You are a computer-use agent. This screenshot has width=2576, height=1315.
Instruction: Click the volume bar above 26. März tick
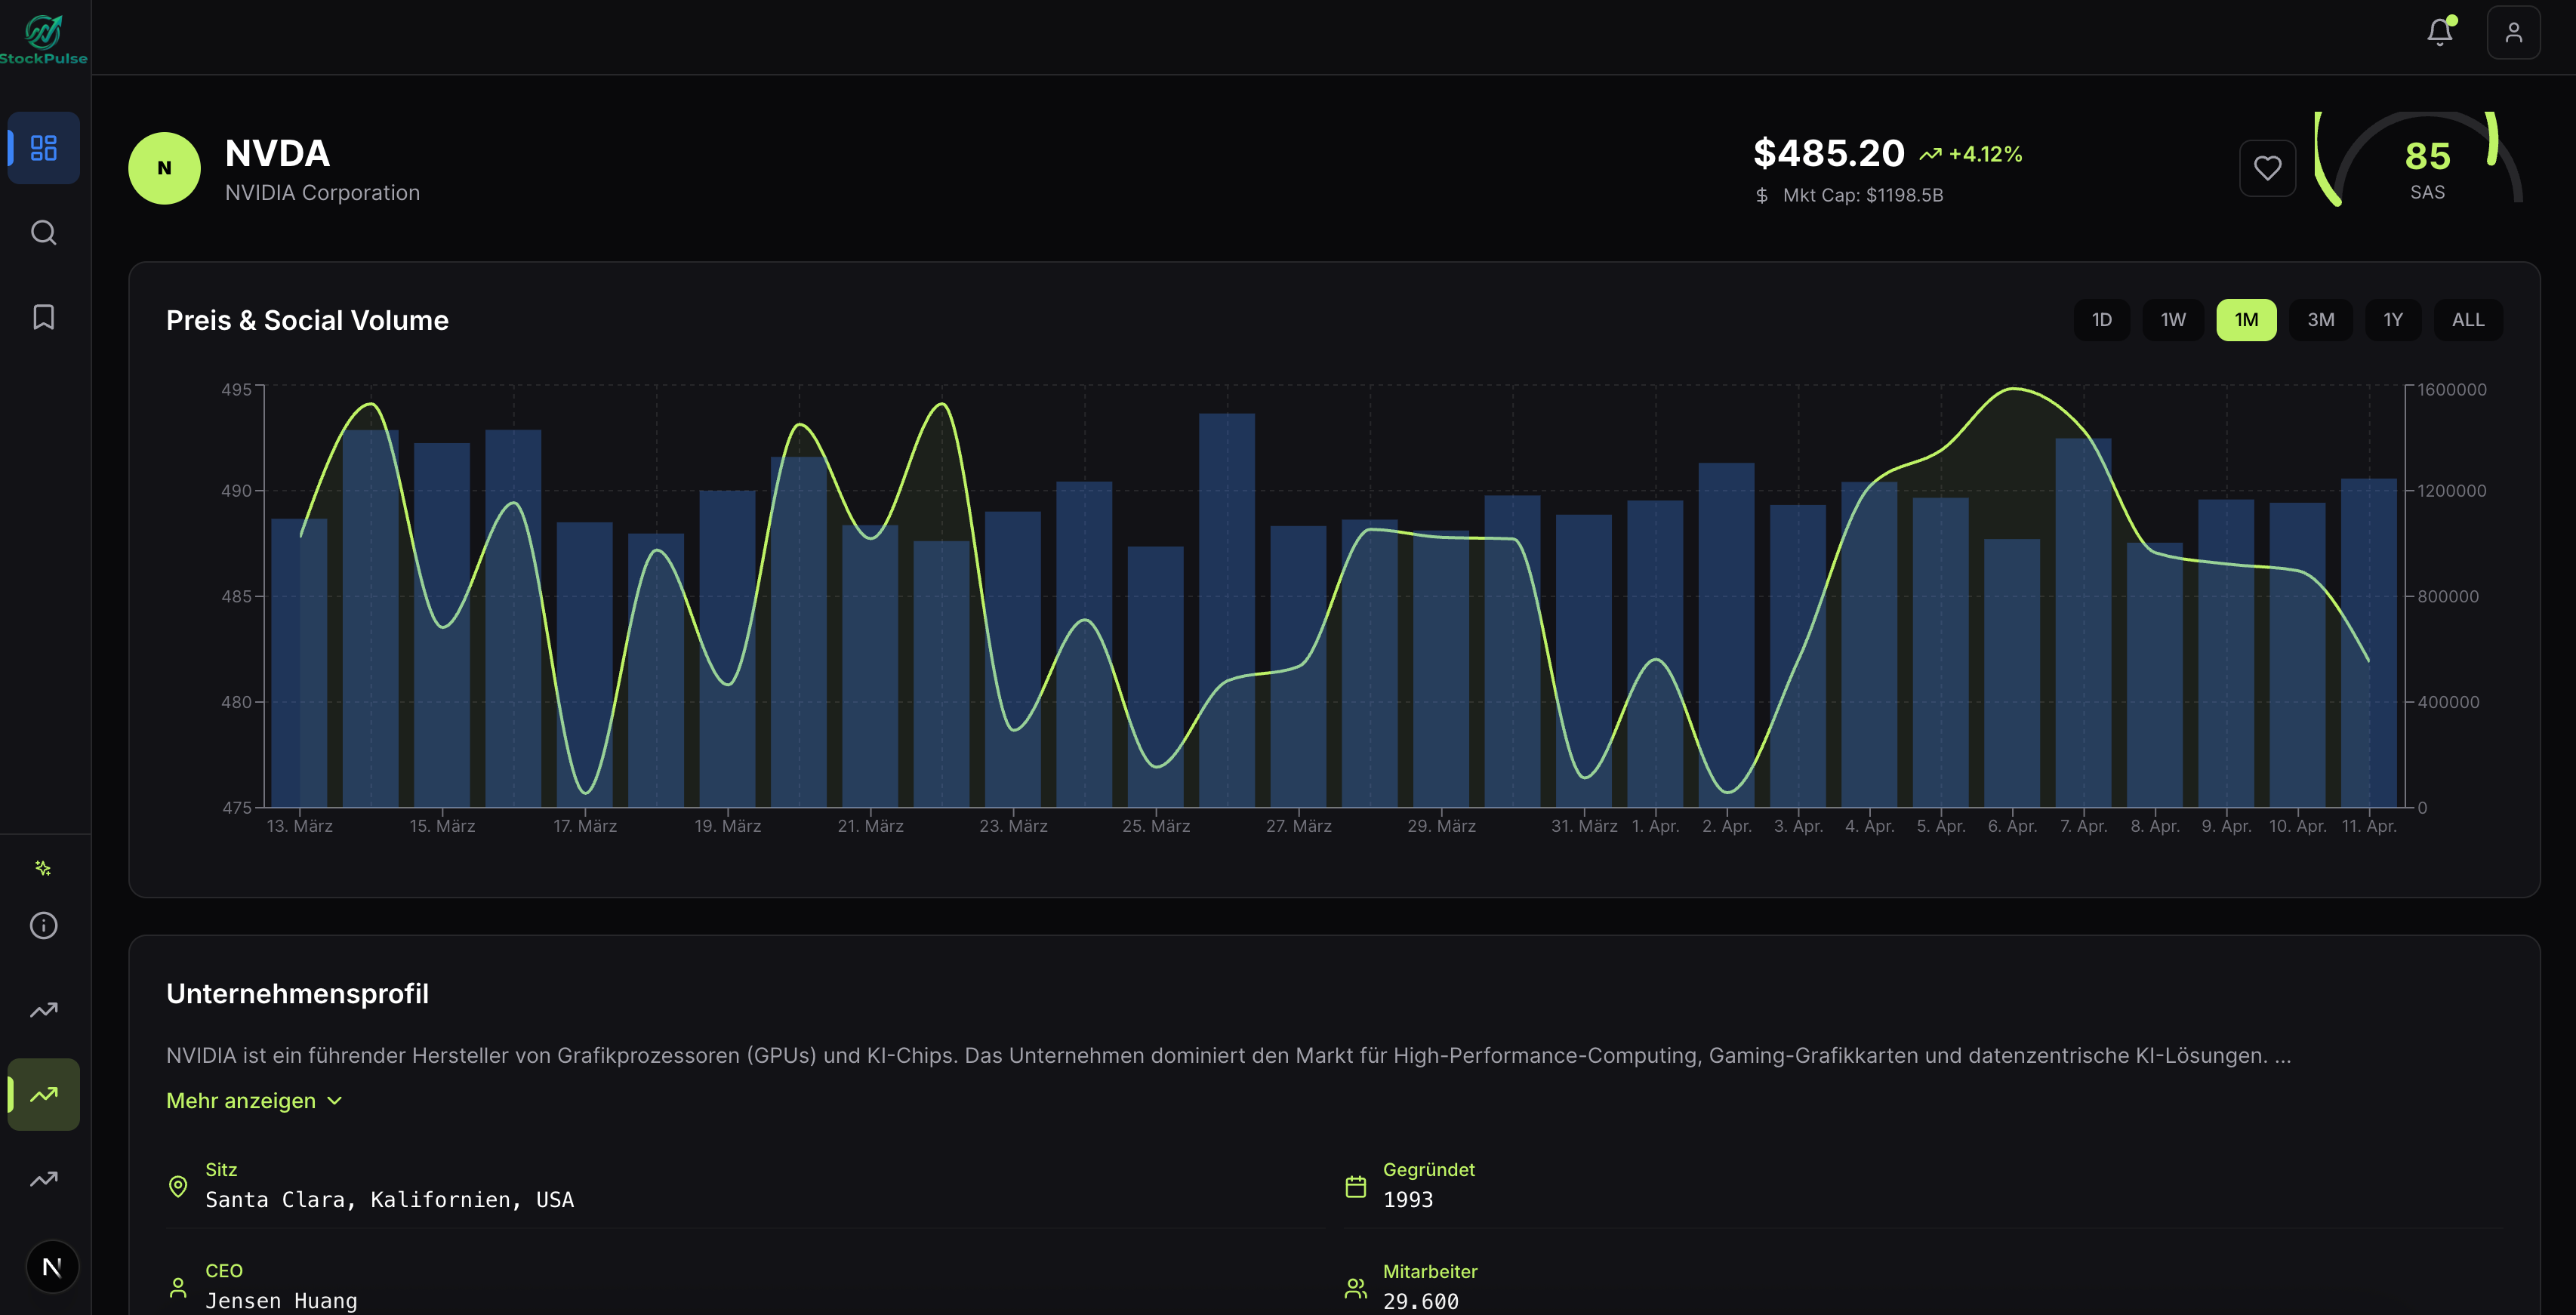pos(1227,610)
